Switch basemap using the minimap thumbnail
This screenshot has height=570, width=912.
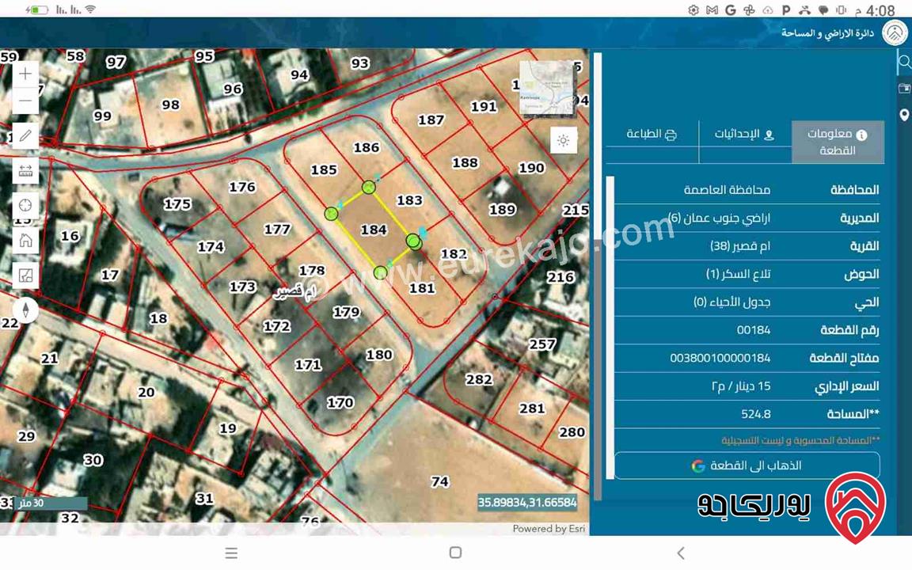[545, 89]
